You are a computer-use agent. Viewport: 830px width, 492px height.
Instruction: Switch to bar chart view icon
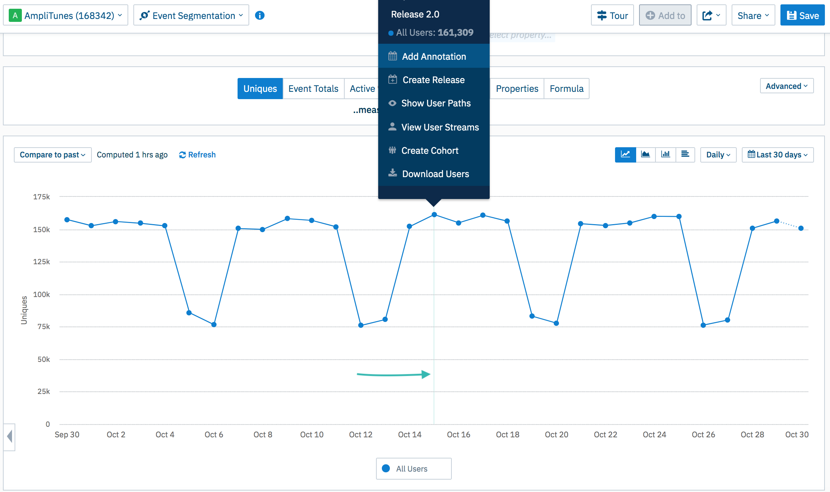(665, 155)
